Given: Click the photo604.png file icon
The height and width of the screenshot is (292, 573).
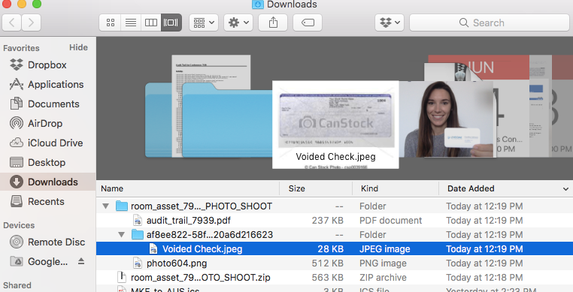Looking at the screenshot, I should 138,263.
